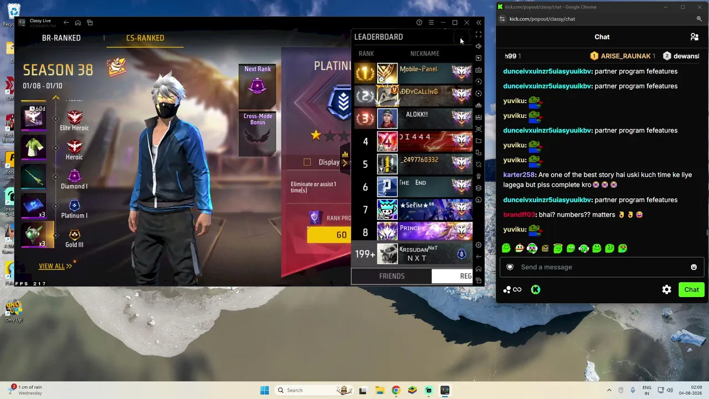Collapse the emulator side toolbar
The height and width of the screenshot is (399, 709).
[479, 23]
